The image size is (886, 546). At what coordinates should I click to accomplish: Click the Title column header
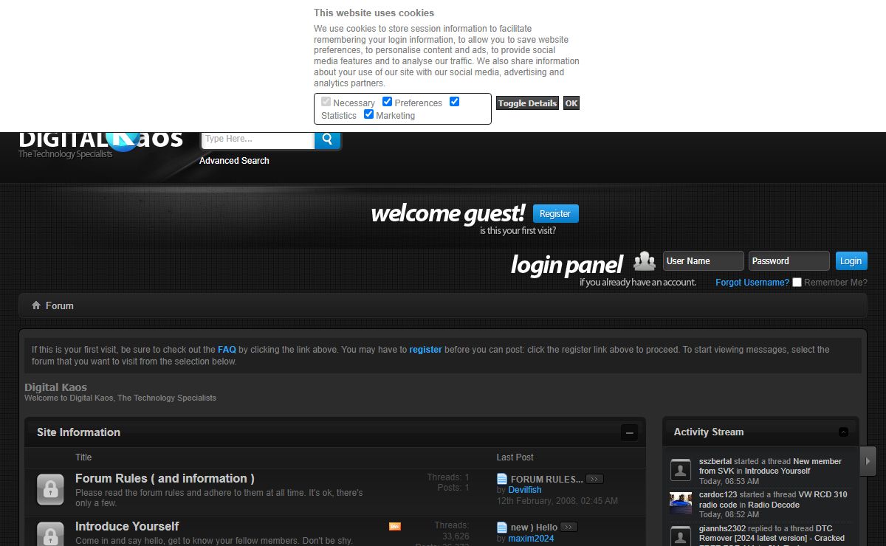83,457
